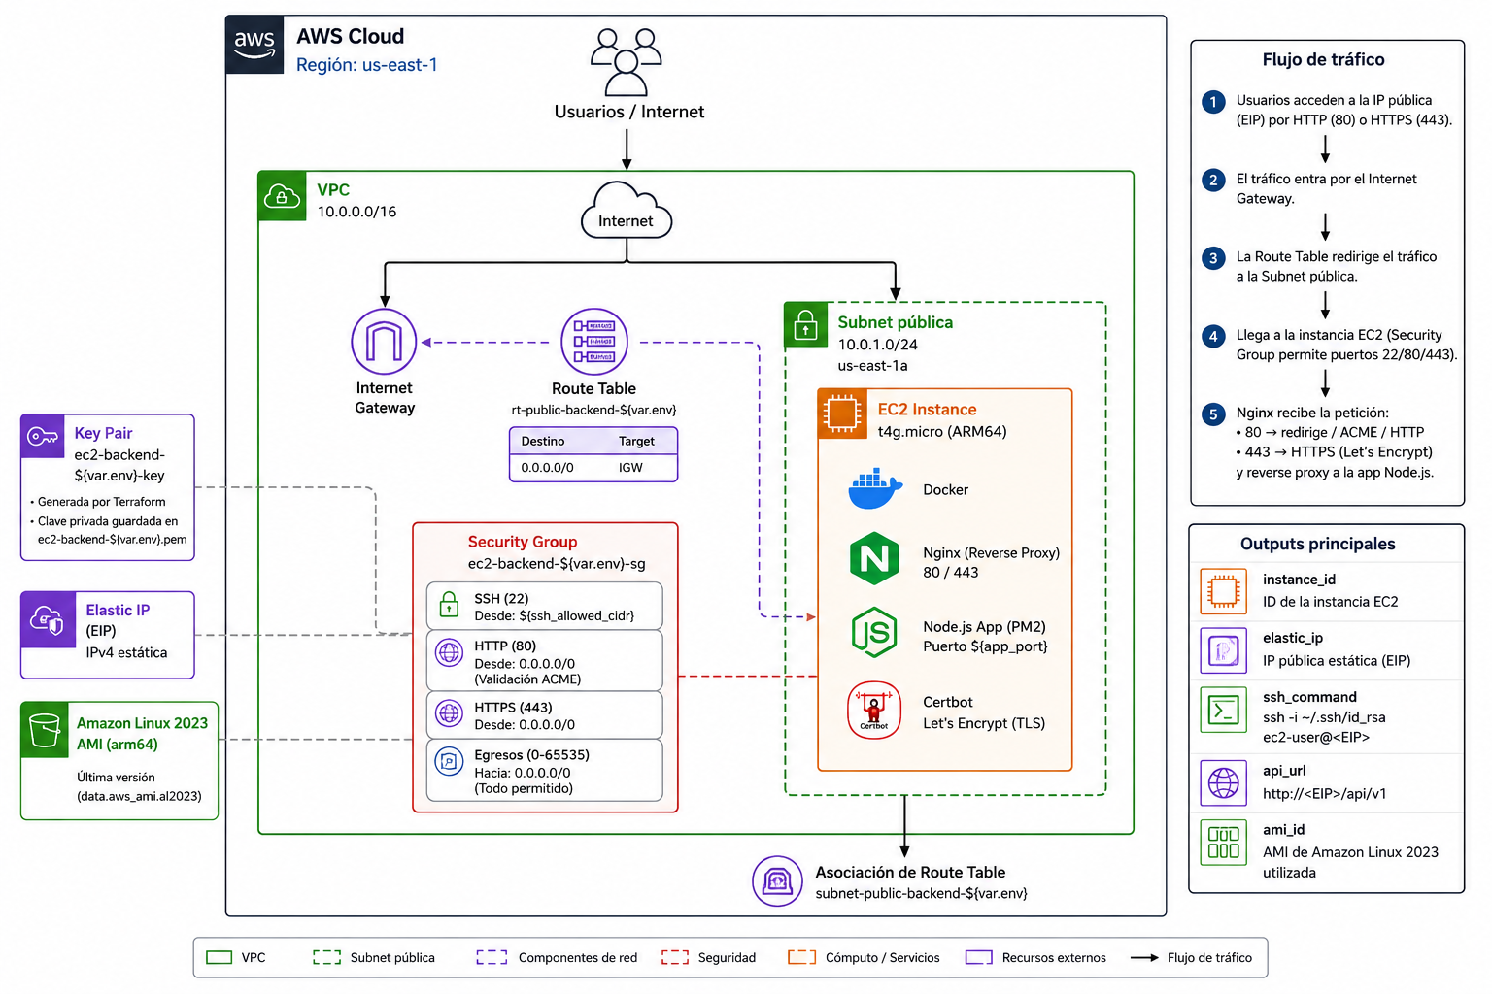Click the us-east-1a availability zone text

872,366
